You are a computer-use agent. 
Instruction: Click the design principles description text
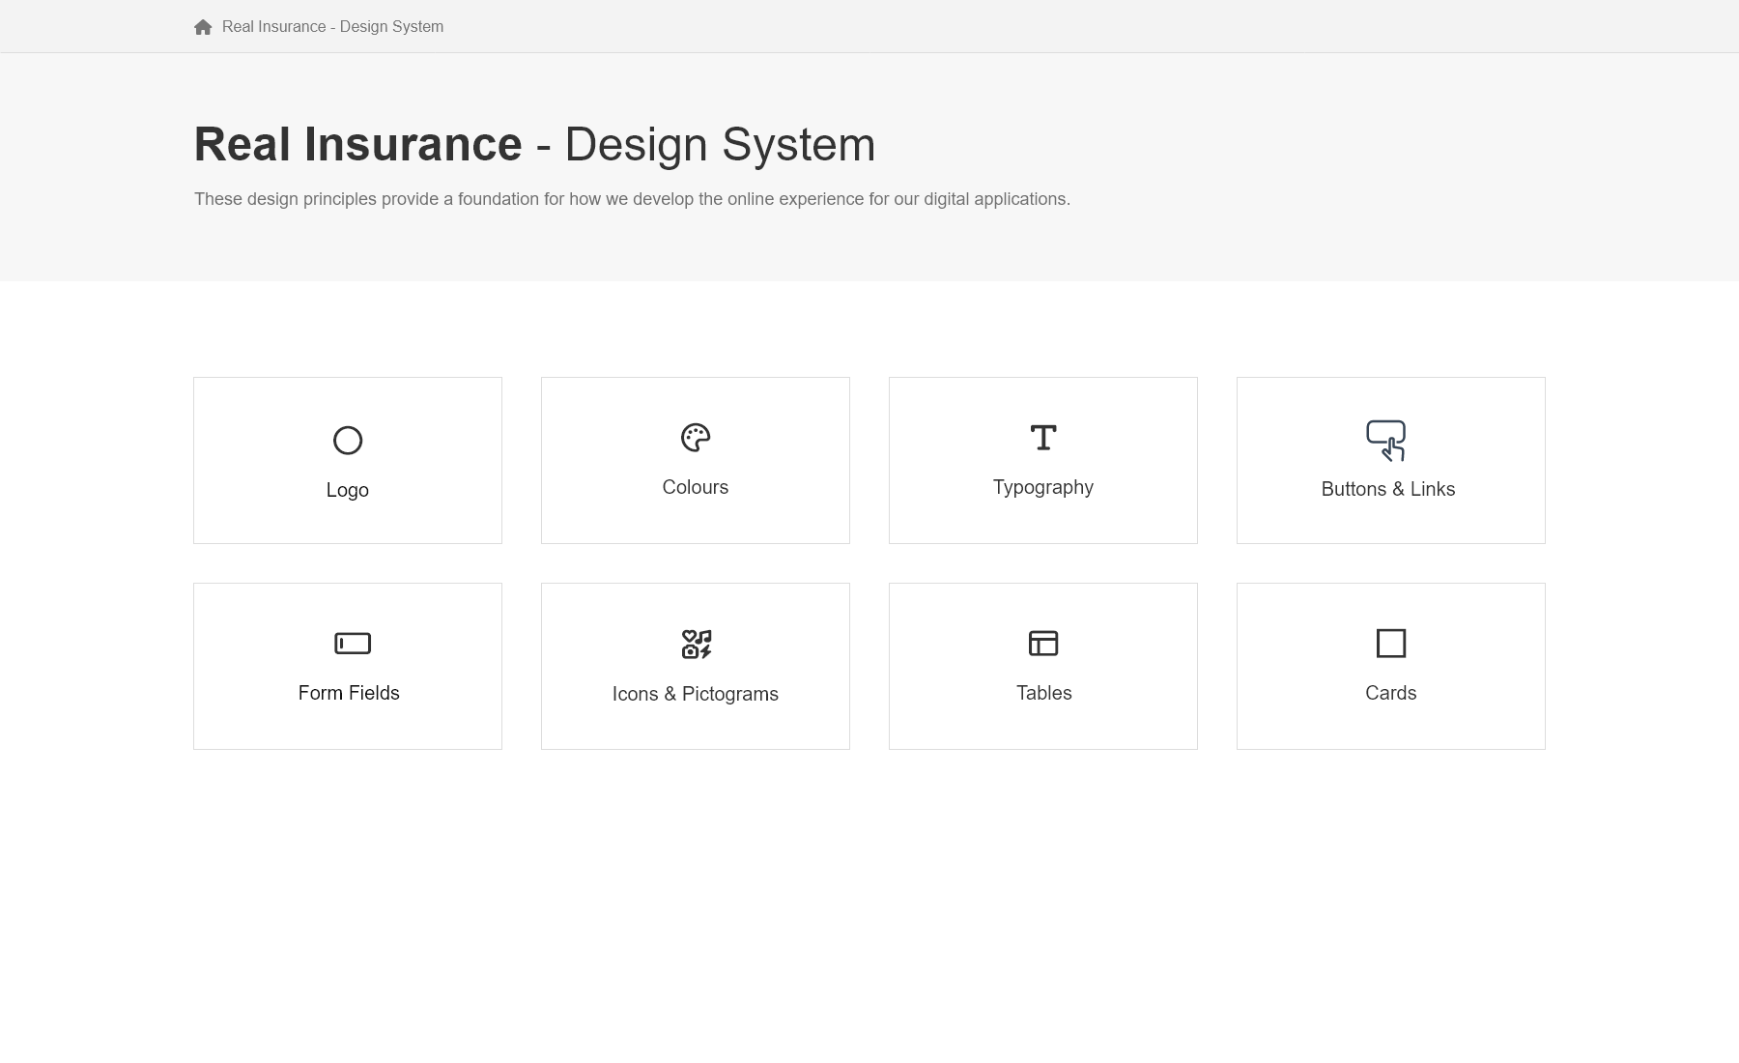(632, 199)
